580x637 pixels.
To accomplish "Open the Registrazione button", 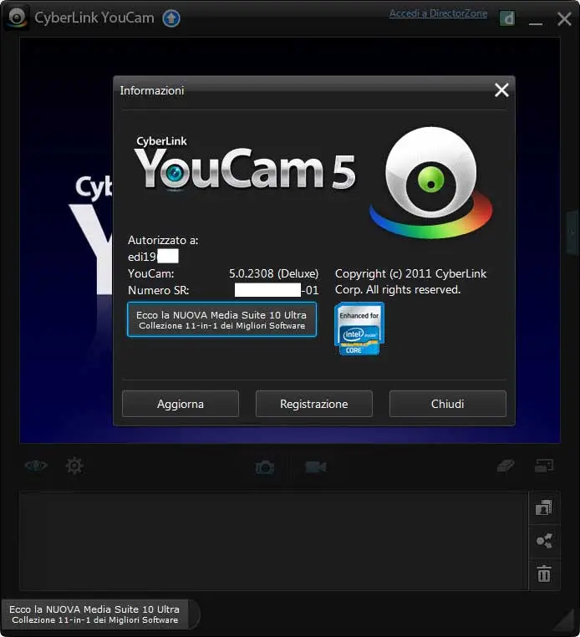I will tap(314, 404).
